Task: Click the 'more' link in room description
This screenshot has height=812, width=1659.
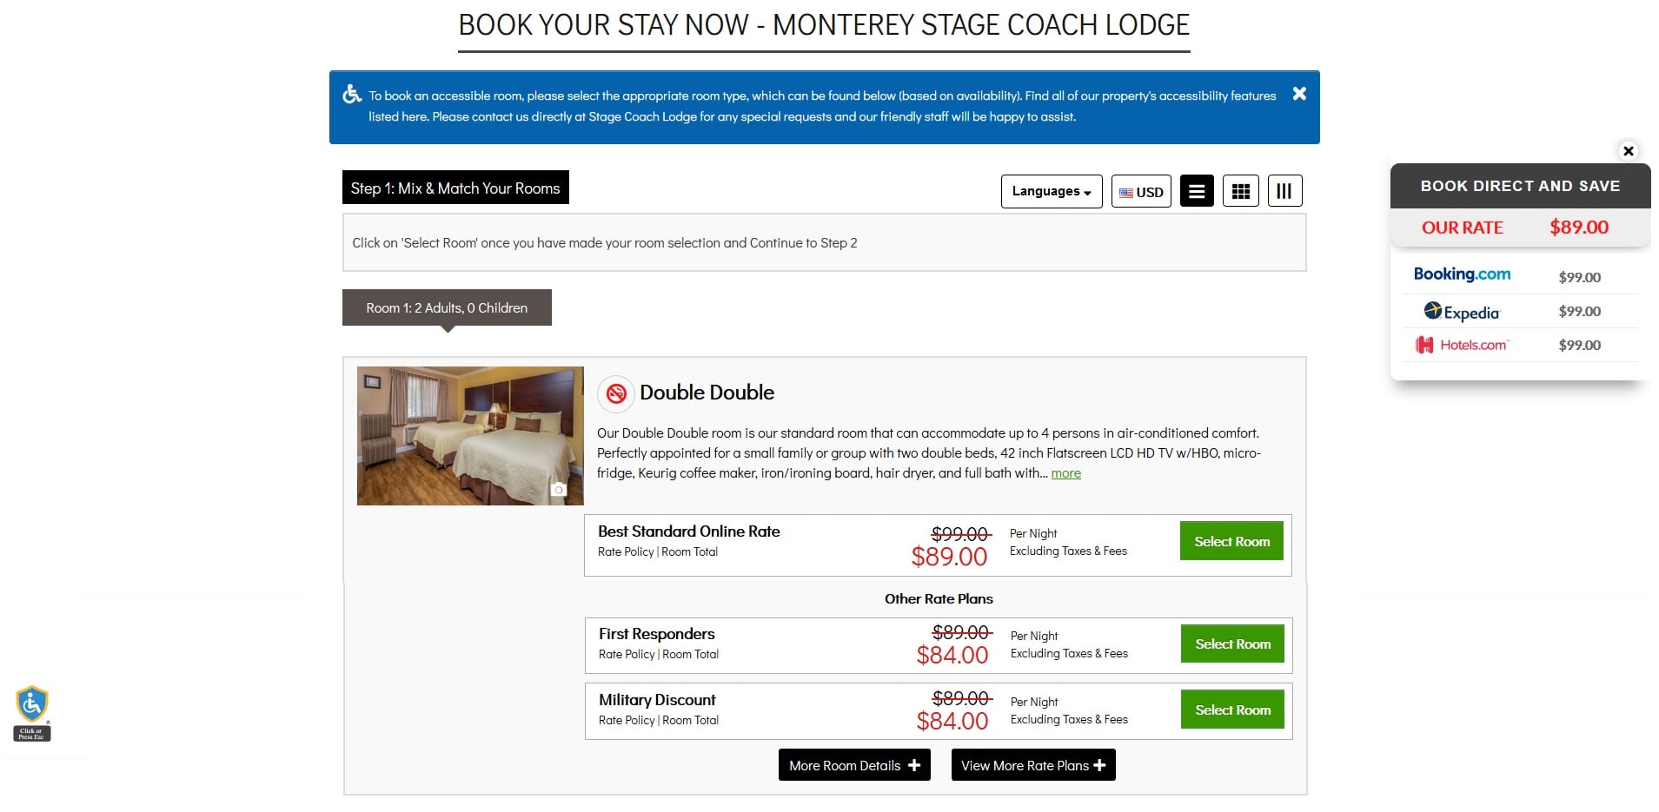Action: click(1065, 473)
